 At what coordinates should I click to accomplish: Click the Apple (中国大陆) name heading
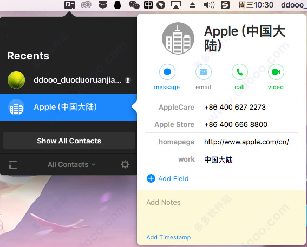(245, 38)
